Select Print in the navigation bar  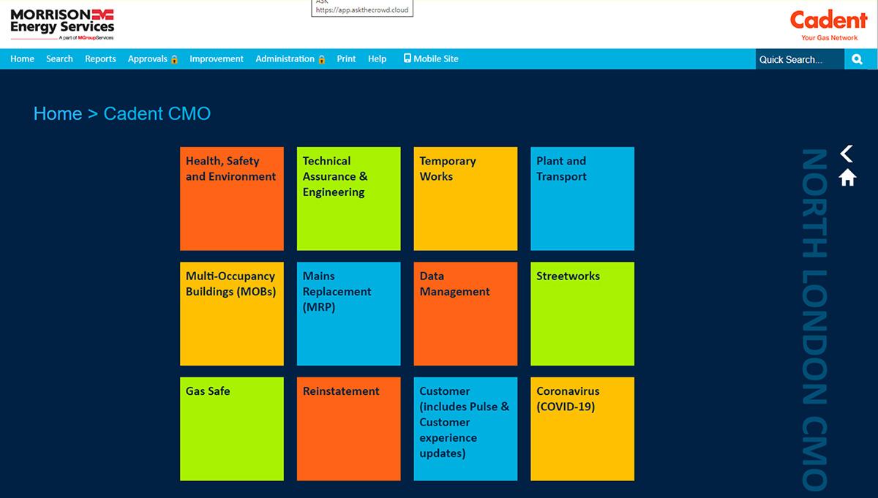pyautogui.click(x=346, y=59)
